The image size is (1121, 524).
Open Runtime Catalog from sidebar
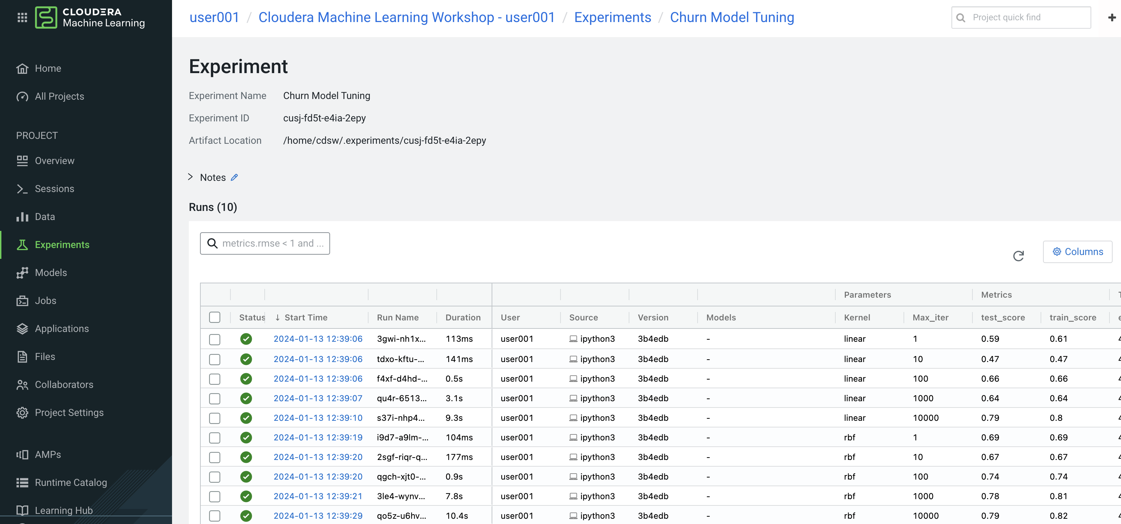click(x=71, y=482)
